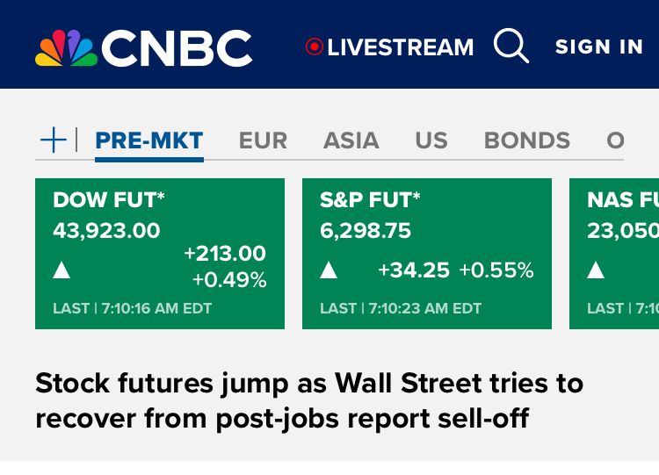Open the S&P FUT quote card
Viewport: 659px width, 475px height.
[x=427, y=254]
